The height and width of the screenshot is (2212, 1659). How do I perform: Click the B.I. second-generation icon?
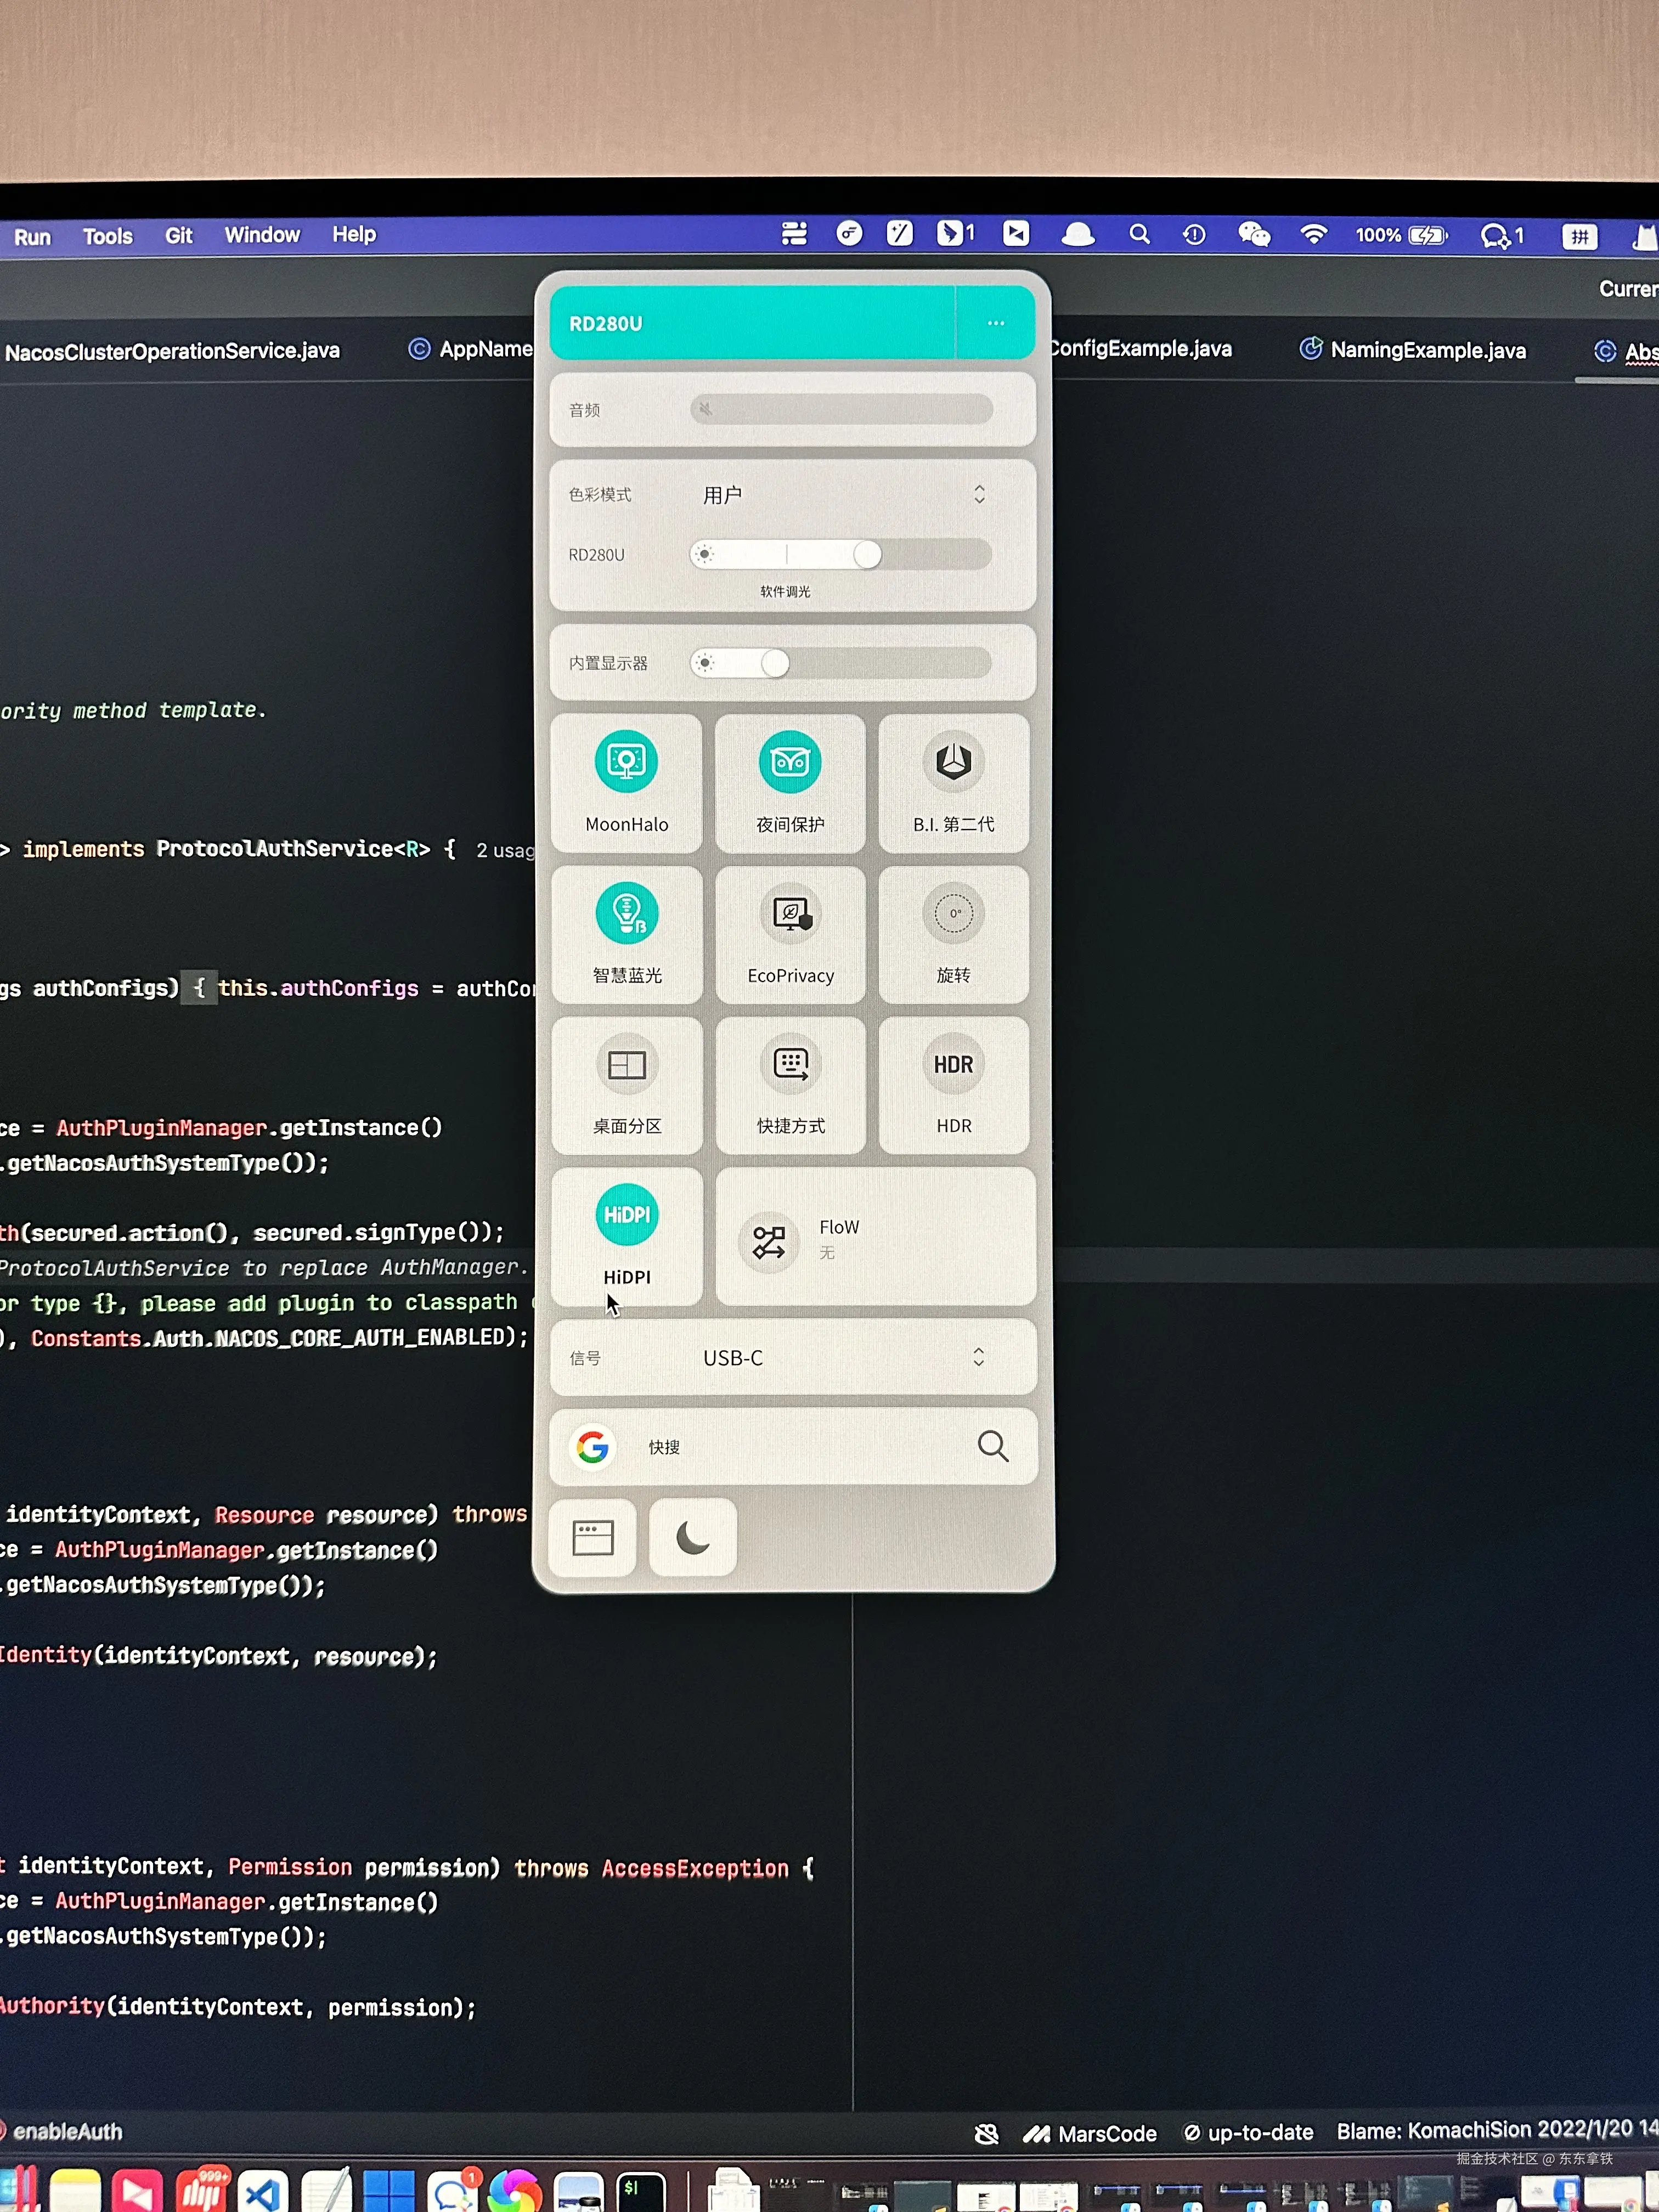click(x=953, y=763)
